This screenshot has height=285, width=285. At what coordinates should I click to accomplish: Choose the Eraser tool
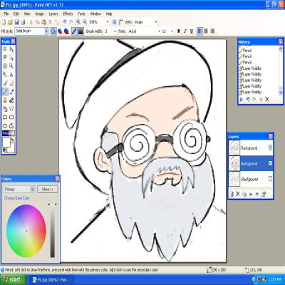click(x=11, y=83)
